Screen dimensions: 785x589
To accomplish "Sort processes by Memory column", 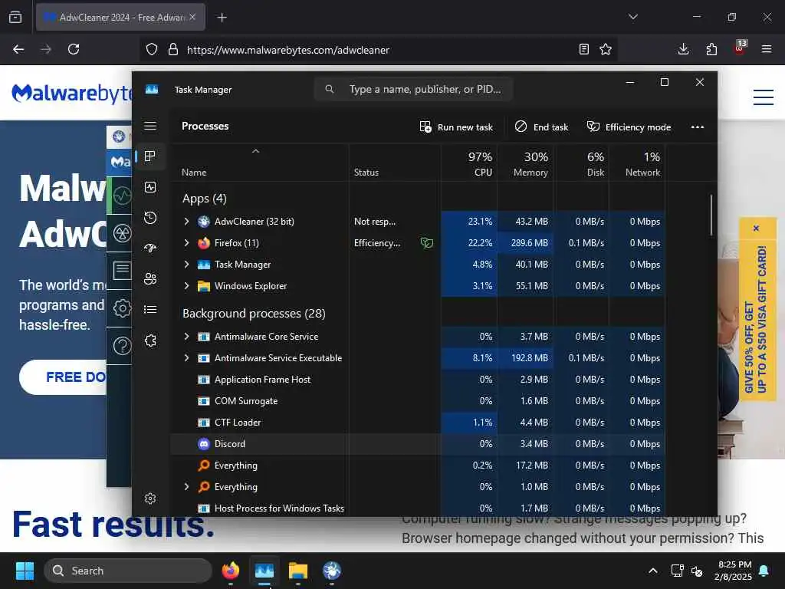I will 526,164.
